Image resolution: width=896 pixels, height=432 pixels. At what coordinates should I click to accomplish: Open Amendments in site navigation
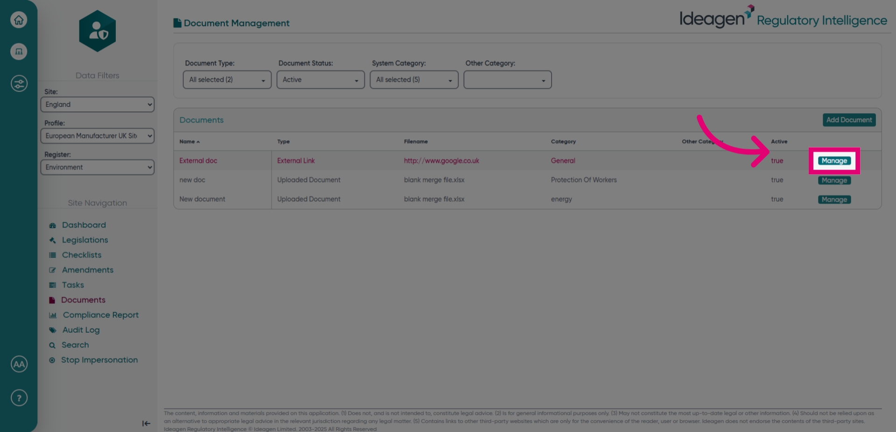(88, 270)
